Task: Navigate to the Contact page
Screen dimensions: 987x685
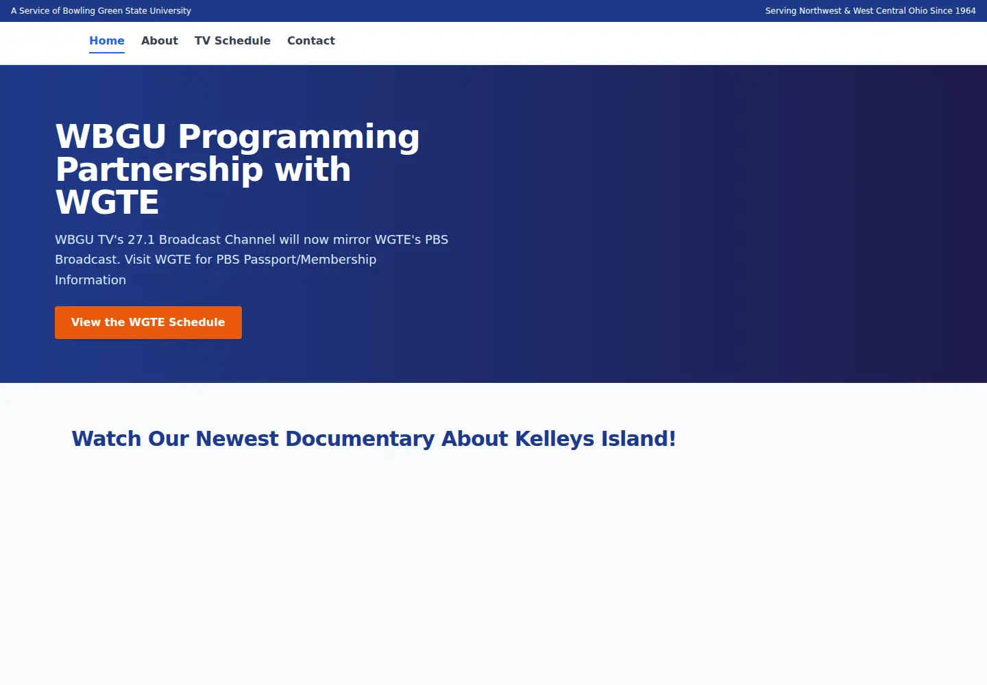Action: tap(311, 41)
